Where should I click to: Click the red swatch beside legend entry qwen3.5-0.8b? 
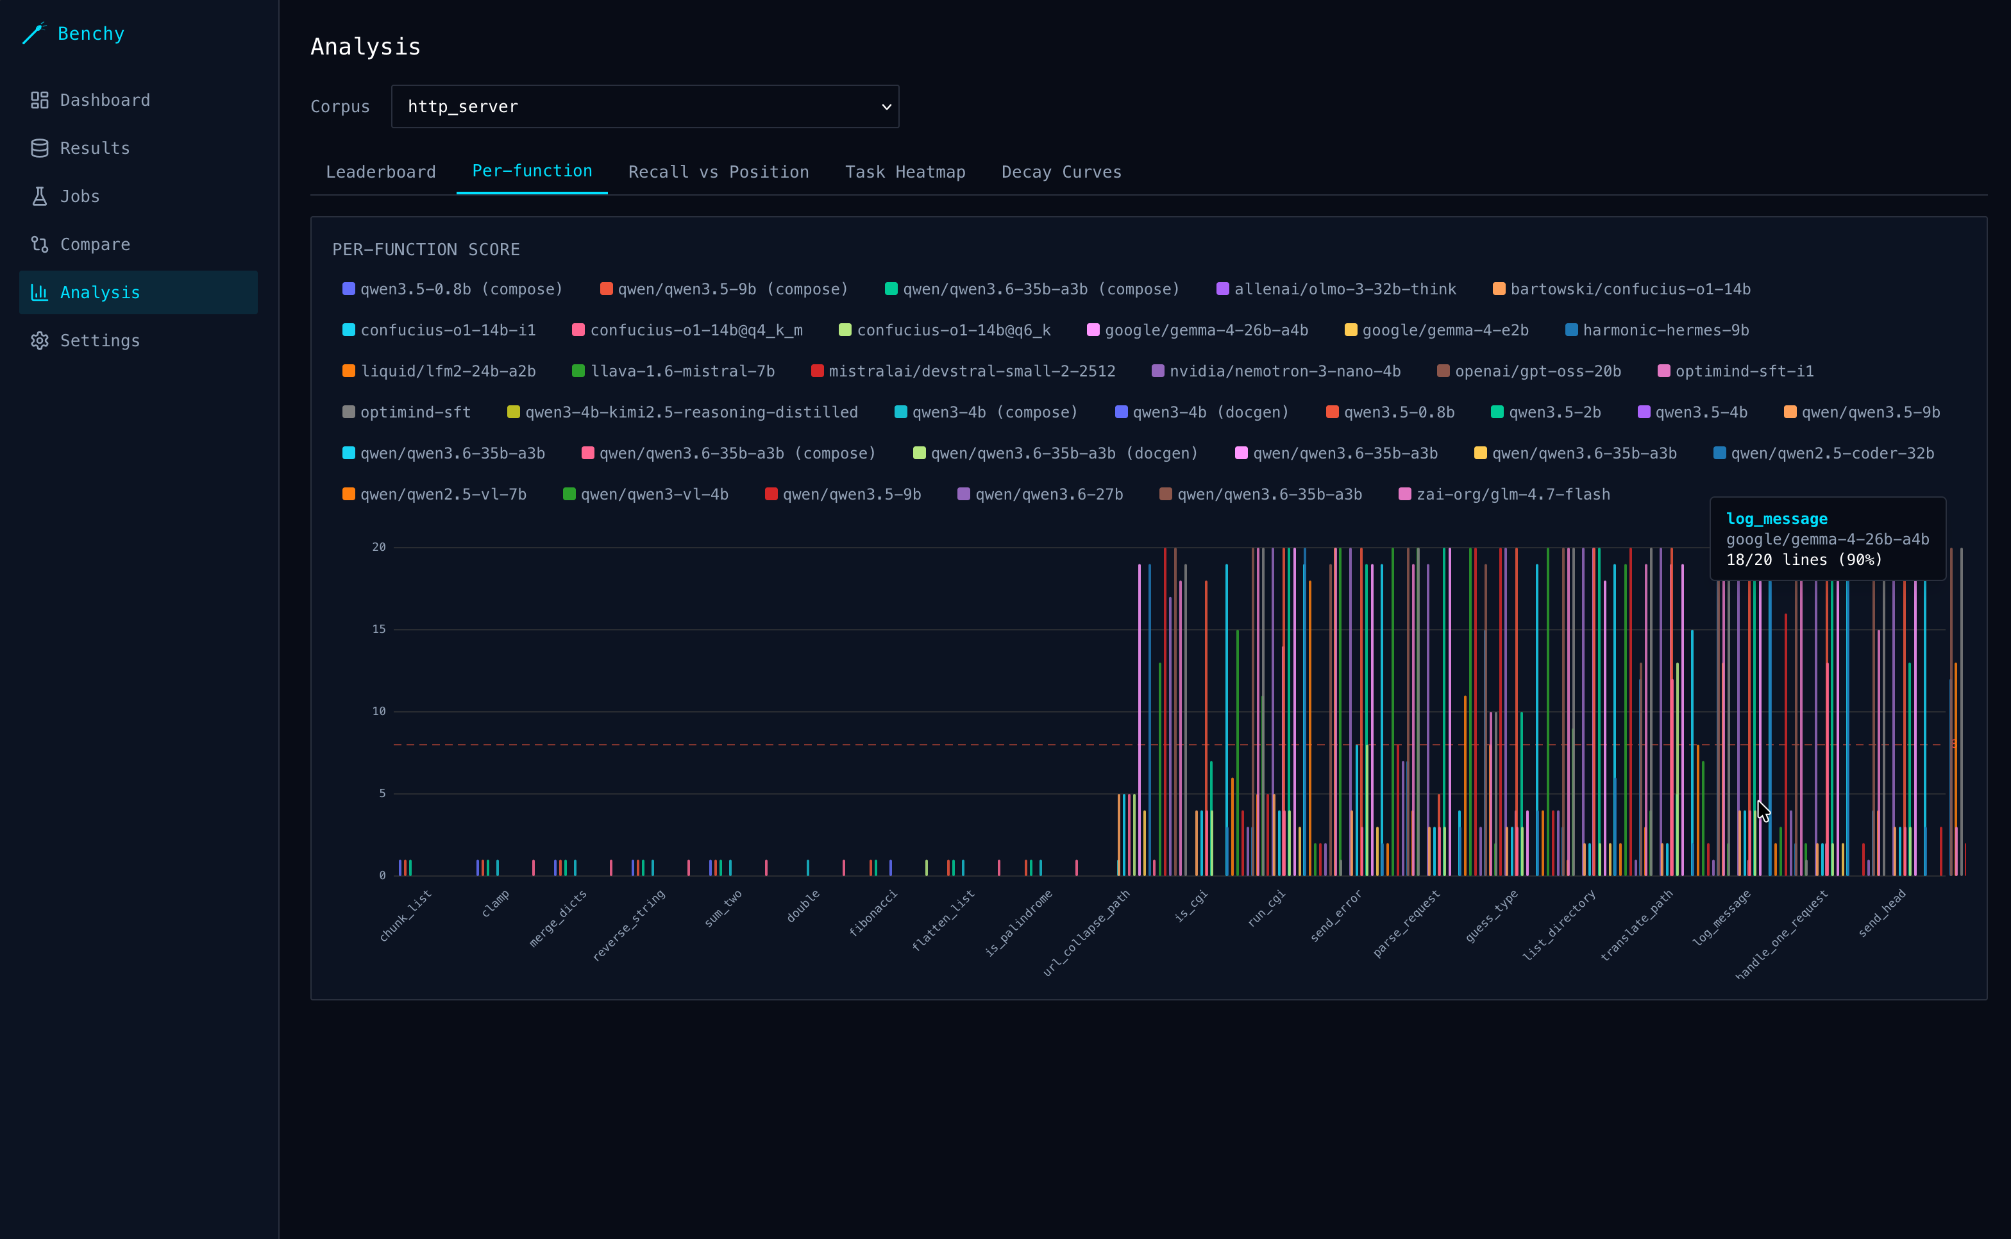(x=1333, y=412)
